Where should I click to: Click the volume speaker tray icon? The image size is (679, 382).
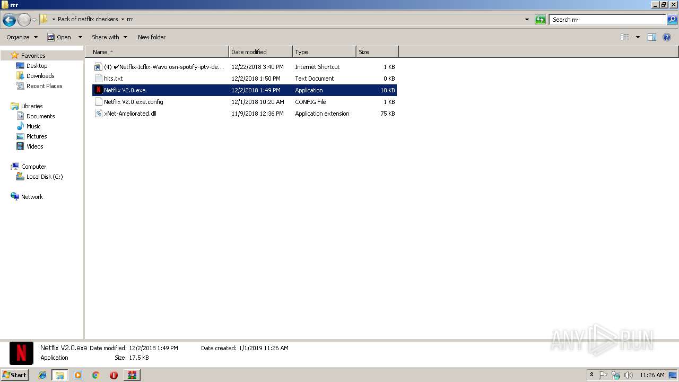click(629, 375)
